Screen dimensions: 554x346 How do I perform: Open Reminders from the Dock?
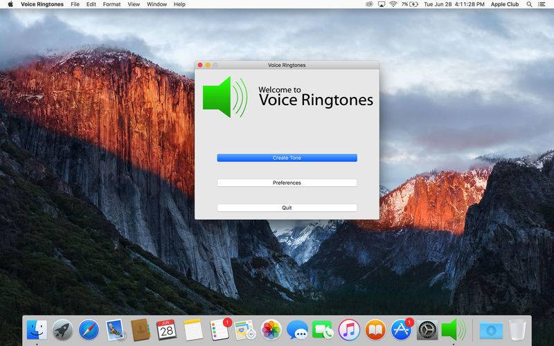219,329
